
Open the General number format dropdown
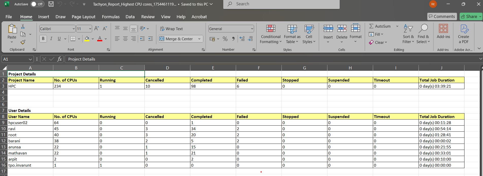coord(252,29)
